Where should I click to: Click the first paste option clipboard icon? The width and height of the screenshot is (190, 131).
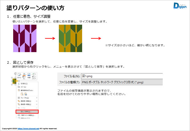[22, 94]
